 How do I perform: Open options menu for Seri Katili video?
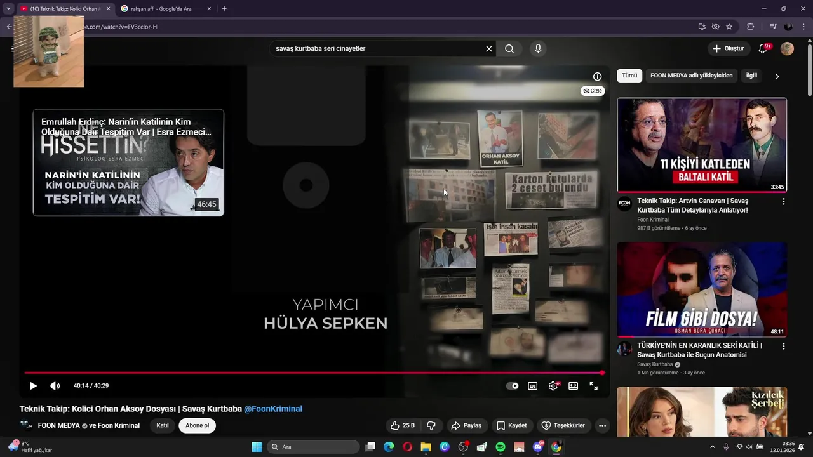[783, 347]
